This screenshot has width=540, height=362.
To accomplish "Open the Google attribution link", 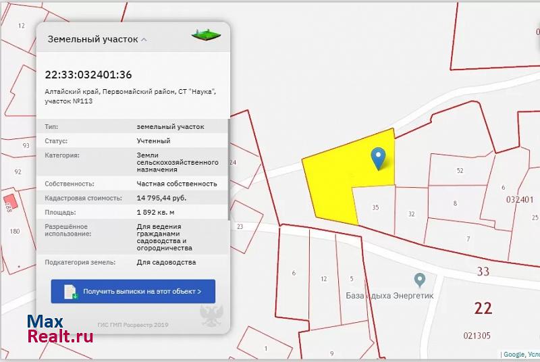I will pyautogui.click(x=513, y=354).
